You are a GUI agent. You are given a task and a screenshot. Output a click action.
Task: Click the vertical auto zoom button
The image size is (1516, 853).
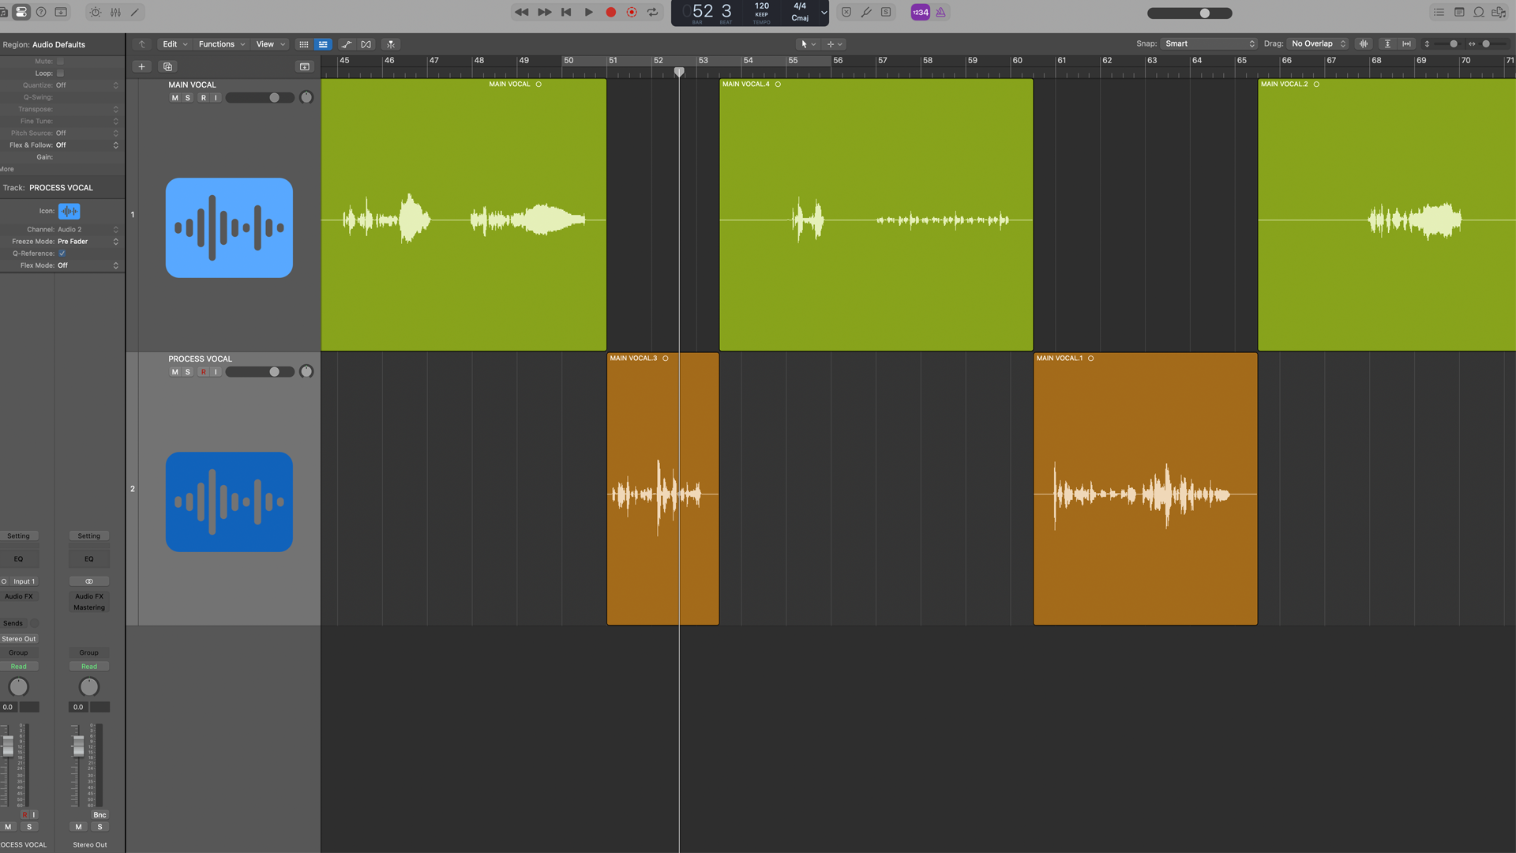click(x=1387, y=43)
